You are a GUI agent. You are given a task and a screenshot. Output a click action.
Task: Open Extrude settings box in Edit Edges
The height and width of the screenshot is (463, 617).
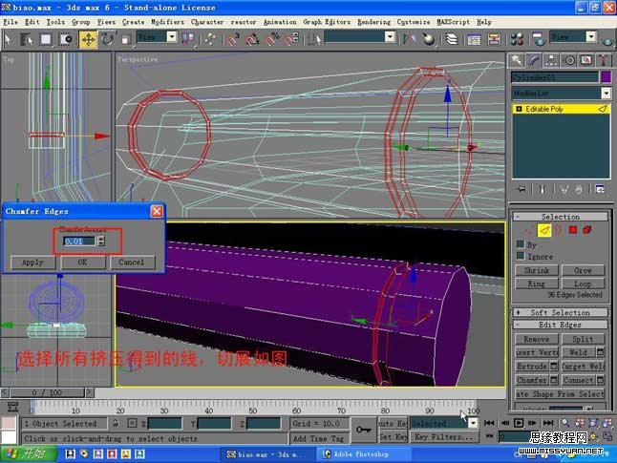(x=554, y=367)
